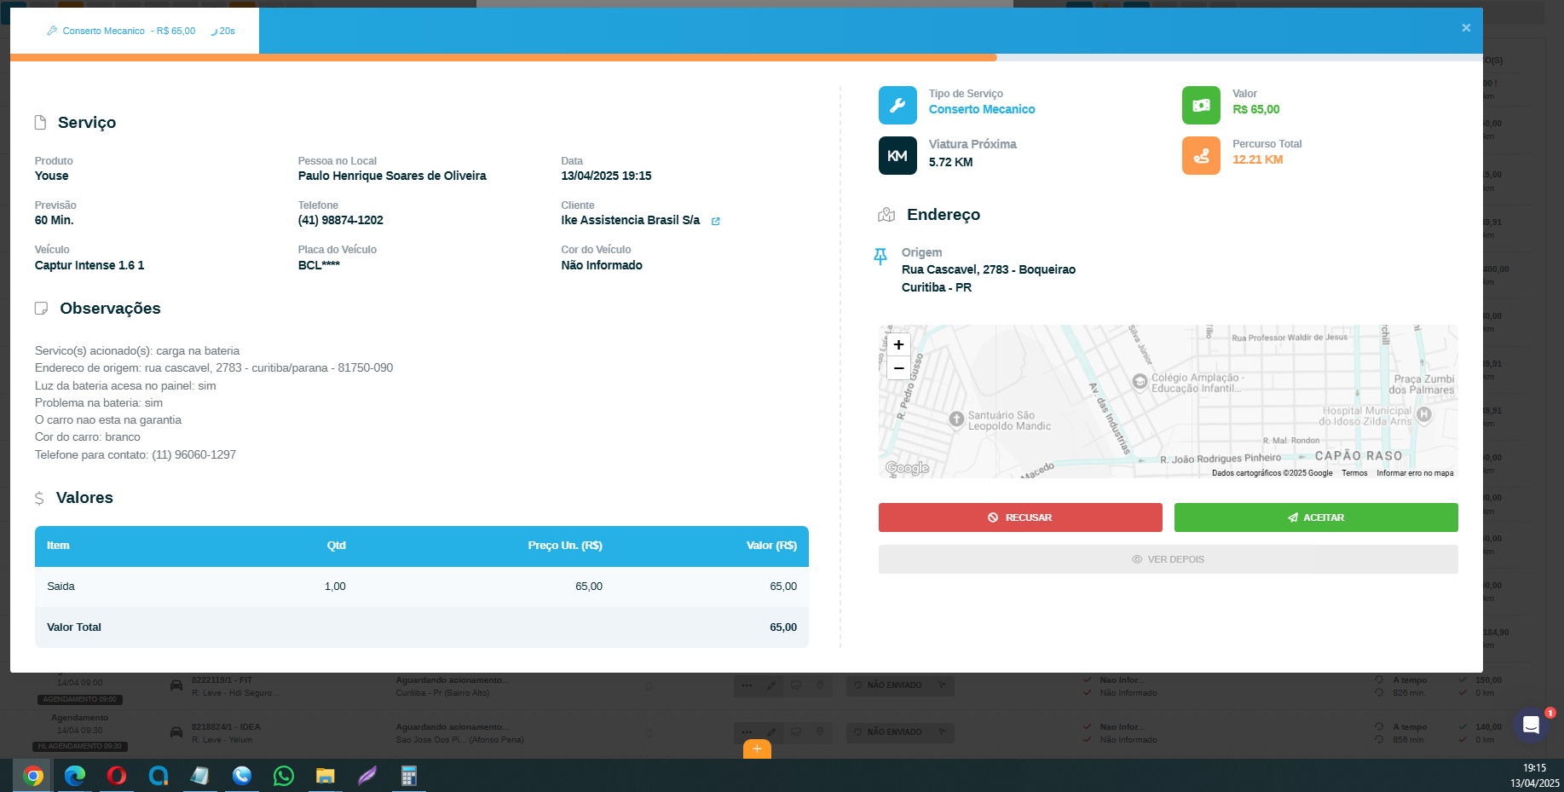This screenshot has height=792, width=1564.
Task: Click the date 13/04/2025 19:15 in Serviço
Action: pos(606,176)
